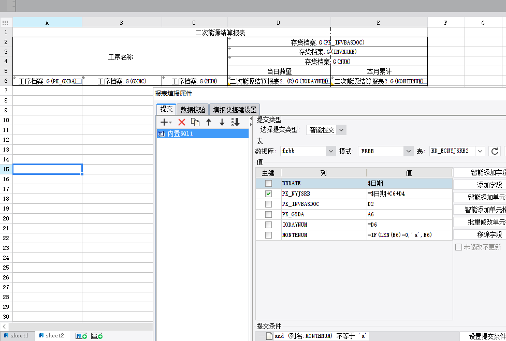Screen dimensions: 506x341
Task: Click the 移除字段 button
Action: pos(480,234)
